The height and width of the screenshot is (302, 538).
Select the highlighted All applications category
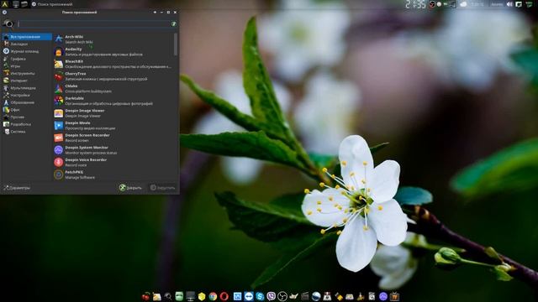coord(27,37)
